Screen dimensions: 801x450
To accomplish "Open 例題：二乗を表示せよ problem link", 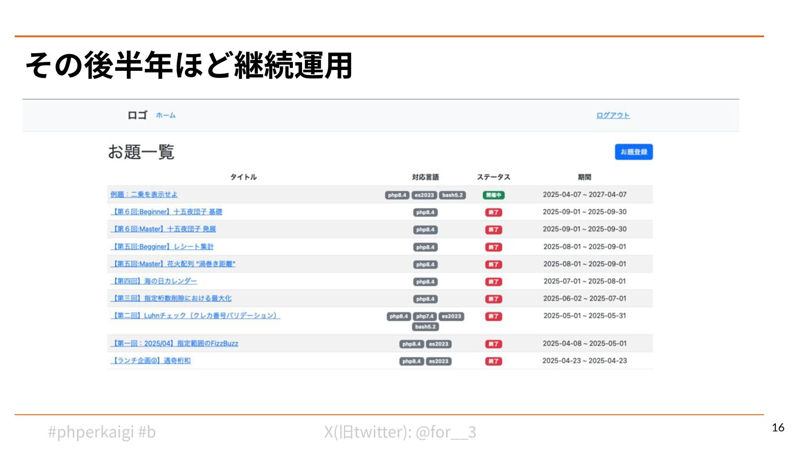I will (144, 195).
